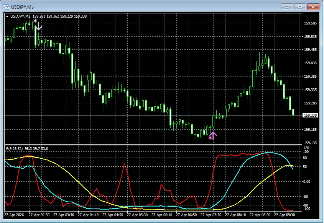Image resolution: width=324 pixels, height=223 pixels.
Task: Click the magenta up arrow buy signal
Action: [x=214, y=135]
